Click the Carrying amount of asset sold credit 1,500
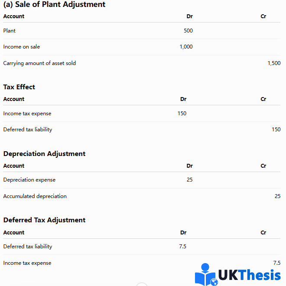The image size is (286, 286). point(274,63)
